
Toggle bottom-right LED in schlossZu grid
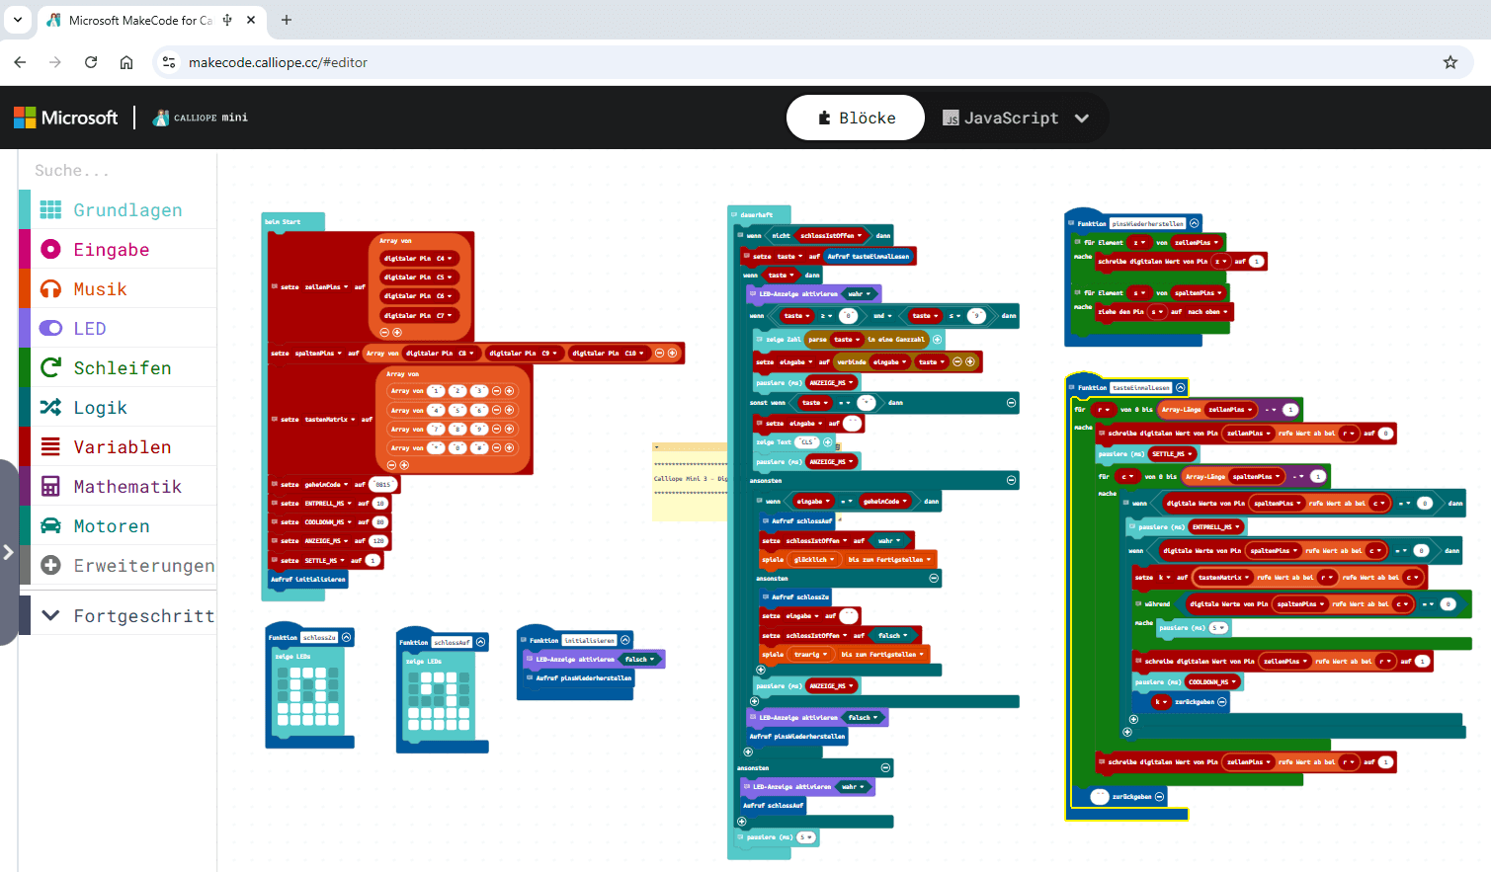tap(331, 720)
